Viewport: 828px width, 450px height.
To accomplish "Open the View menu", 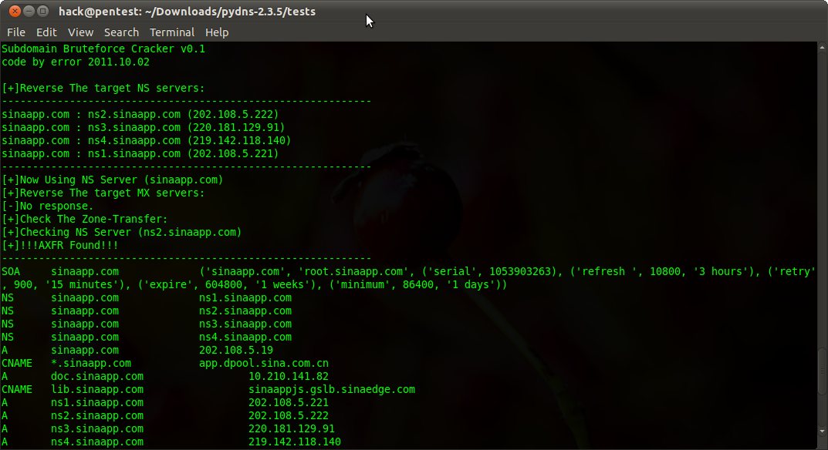I will (x=80, y=32).
